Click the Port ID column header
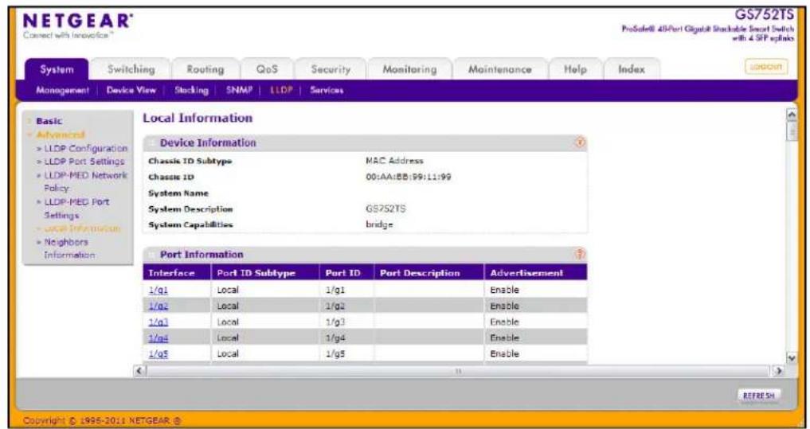The image size is (810, 429). 346,273
